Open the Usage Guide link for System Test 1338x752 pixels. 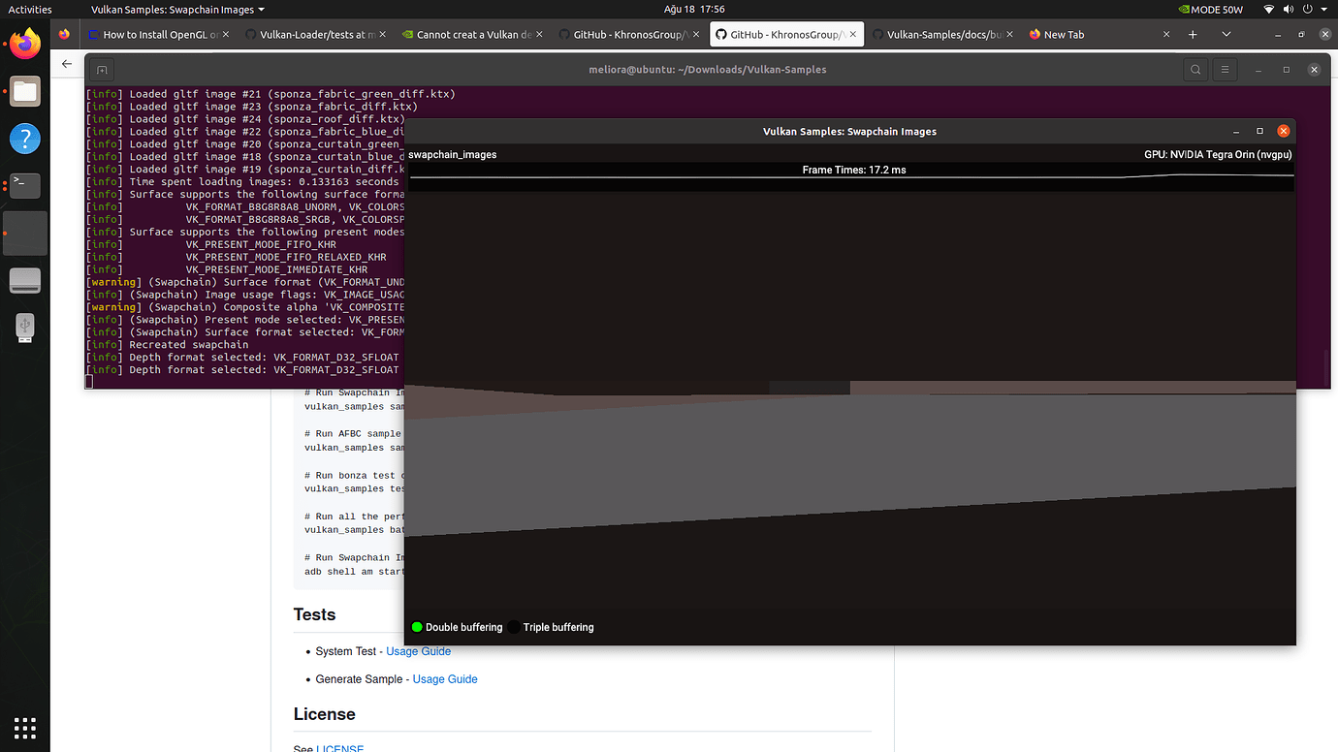coord(418,651)
